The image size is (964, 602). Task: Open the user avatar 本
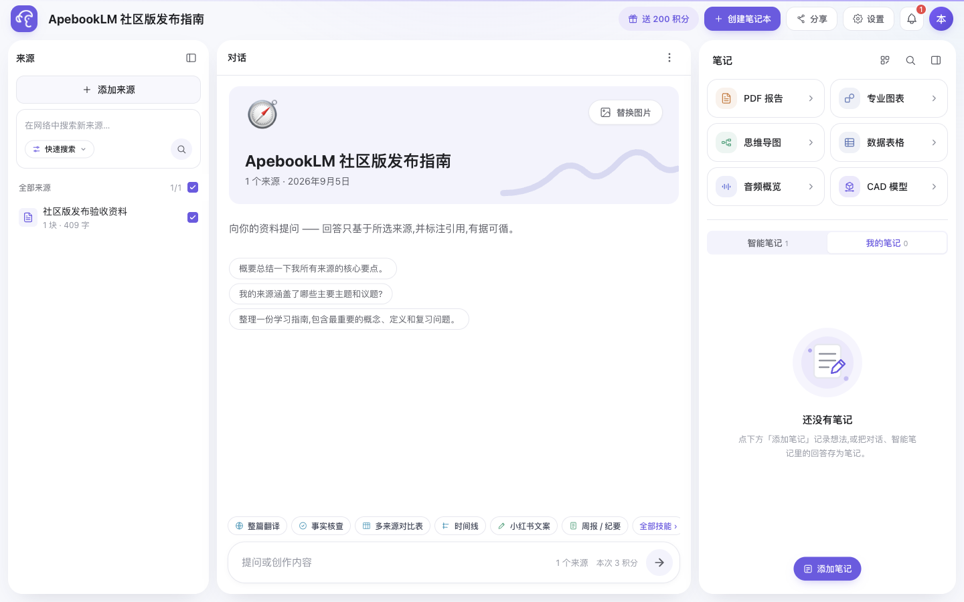click(941, 19)
